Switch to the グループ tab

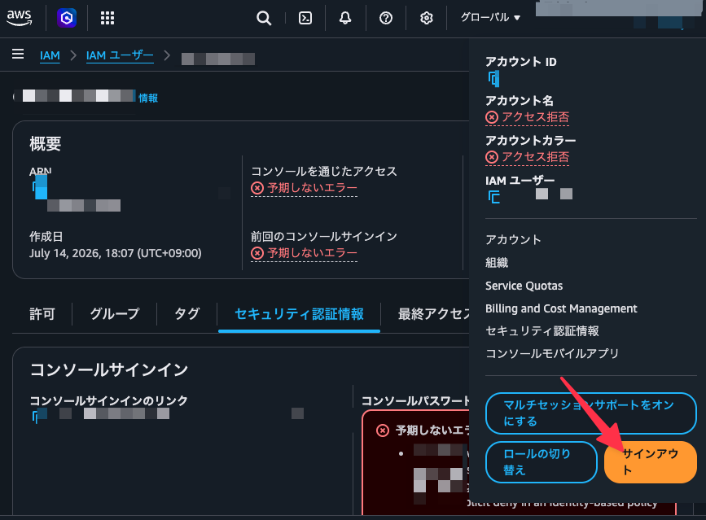[x=115, y=313]
